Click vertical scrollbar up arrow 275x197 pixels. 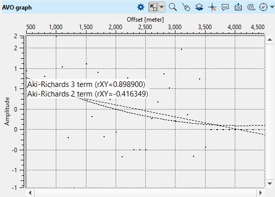pos(269,40)
